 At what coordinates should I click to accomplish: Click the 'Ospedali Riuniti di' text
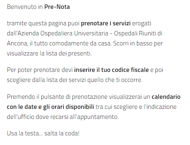(138, 33)
